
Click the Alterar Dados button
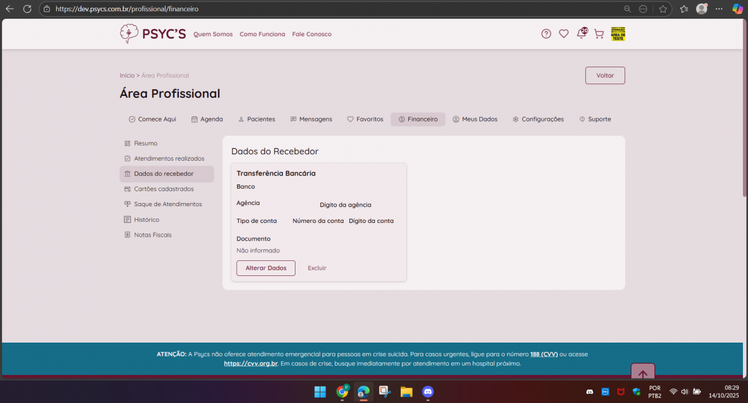[266, 268]
